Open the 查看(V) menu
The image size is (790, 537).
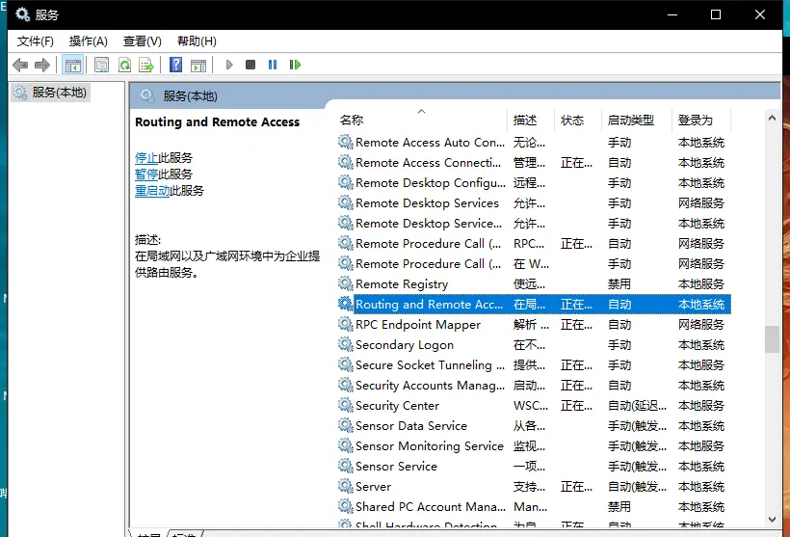[142, 41]
